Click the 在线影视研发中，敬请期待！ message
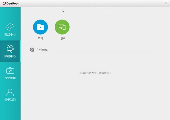The width and height of the screenshot is (170, 120). pyautogui.click(x=95, y=73)
